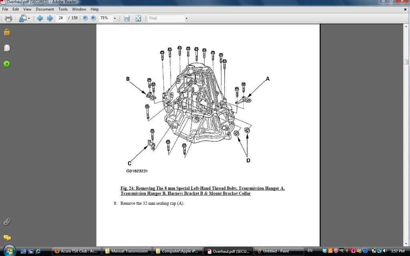Screen dimensions: 410x256
Task: Open the Comments speech bubble panel
Action: click(x=7, y=238)
